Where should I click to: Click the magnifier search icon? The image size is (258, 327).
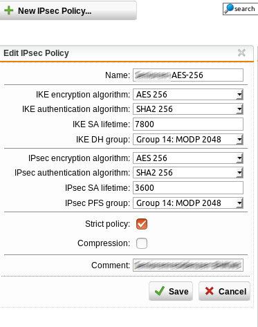229,9
